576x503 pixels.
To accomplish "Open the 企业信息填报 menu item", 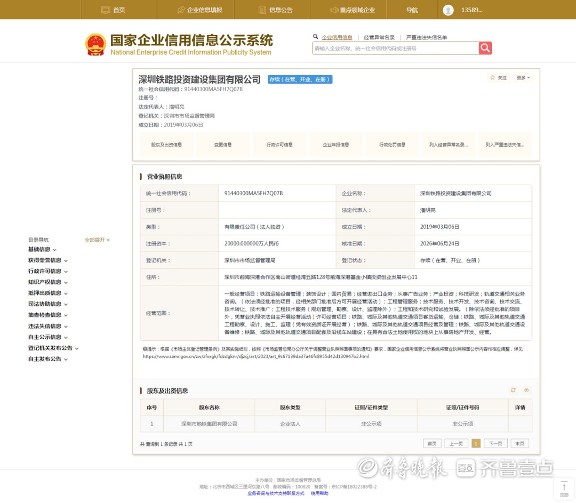I will (199, 10).
